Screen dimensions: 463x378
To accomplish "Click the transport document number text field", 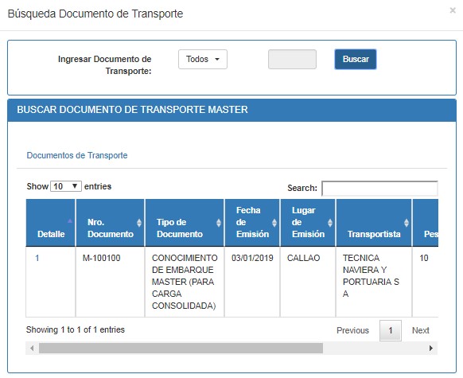I will point(292,60).
